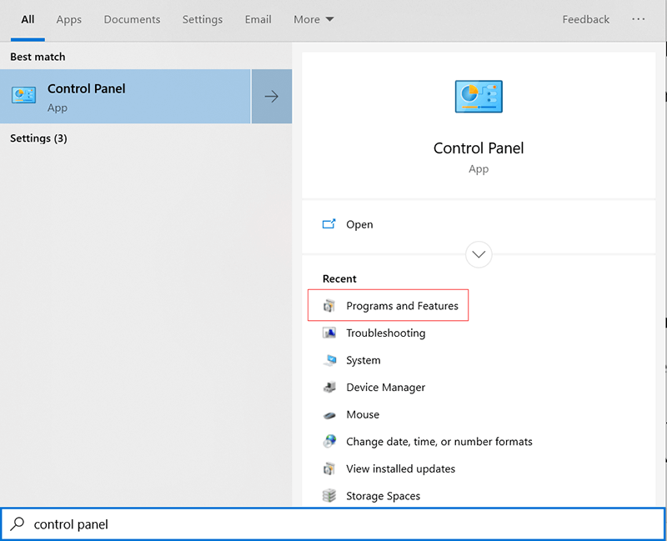Click the Troubleshooting icon
667x541 pixels.
329,333
